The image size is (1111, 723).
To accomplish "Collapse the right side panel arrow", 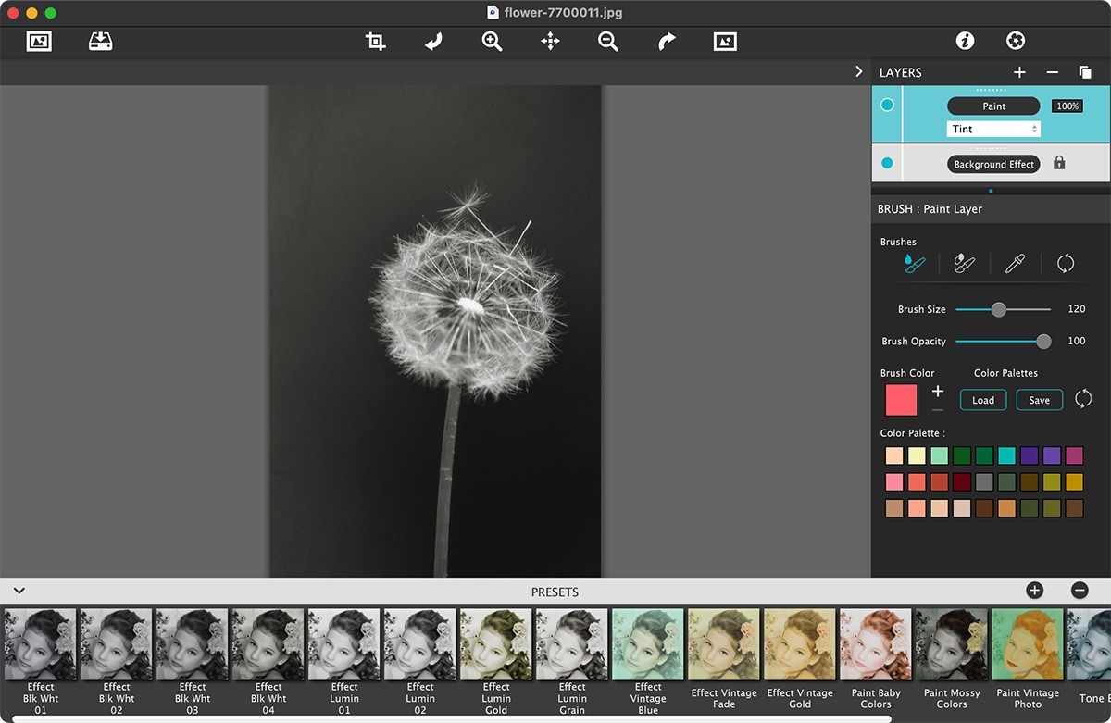I will click(858, 70).
